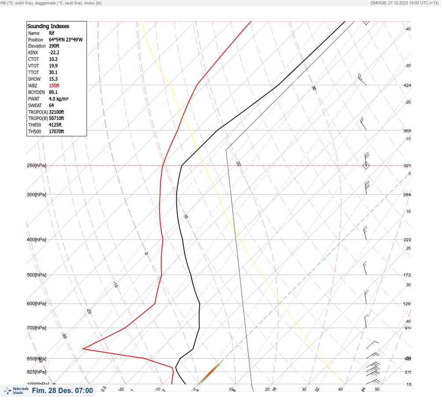Click the chart legend text at top left

pyautogui.click(x=51, y=3)
